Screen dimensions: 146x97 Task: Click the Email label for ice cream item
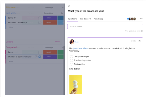(x=50, y=57)
